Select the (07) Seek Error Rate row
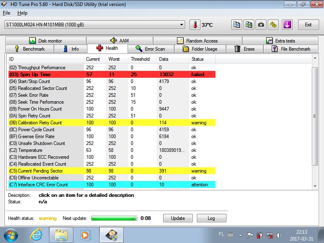 (112, 95)
